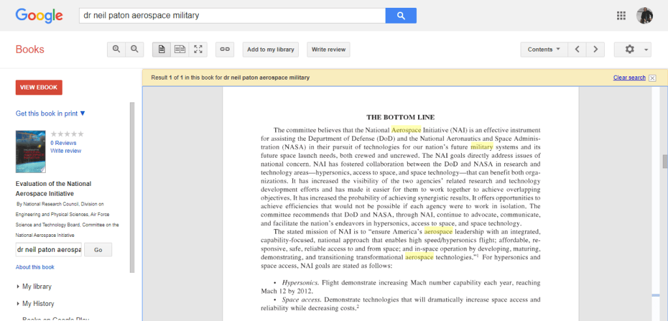Expand the My library section

(37, 286)
